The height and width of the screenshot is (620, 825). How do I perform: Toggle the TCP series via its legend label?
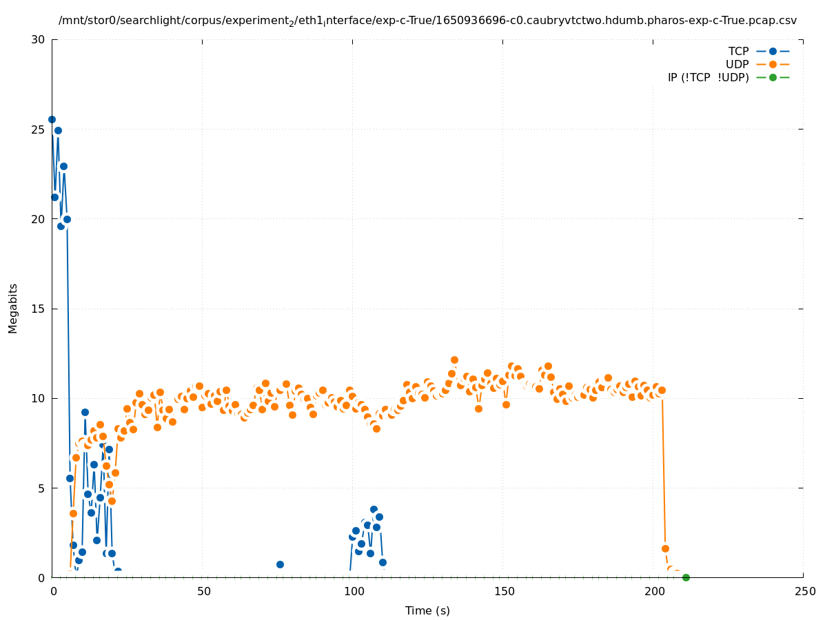point(738,51)
